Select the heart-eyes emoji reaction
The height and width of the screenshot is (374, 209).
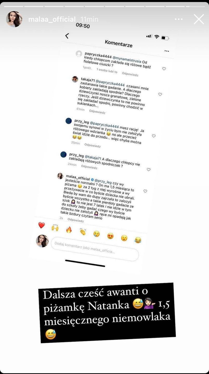(110, 236)
